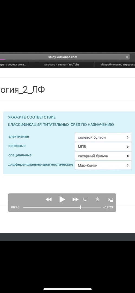This screenshot has height=293, width=135.
Task: Open the dropdown showing сахарный бульон
Action: coord(103,156)
